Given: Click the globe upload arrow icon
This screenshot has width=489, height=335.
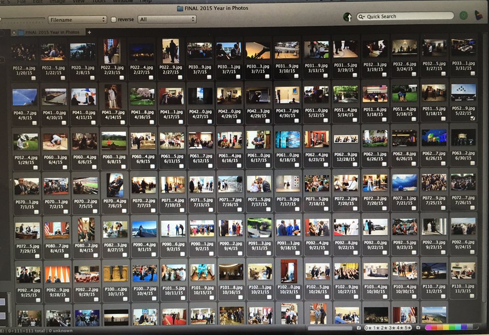Looking at the screenshot, I should point(348,17).
